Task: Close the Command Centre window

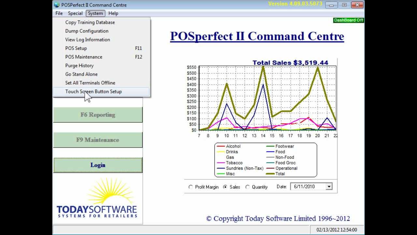Action: pos(357,5)
